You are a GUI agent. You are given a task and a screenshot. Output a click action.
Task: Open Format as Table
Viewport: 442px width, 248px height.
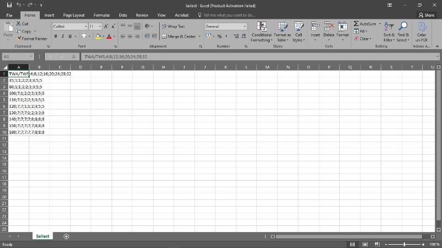(282, 32)
